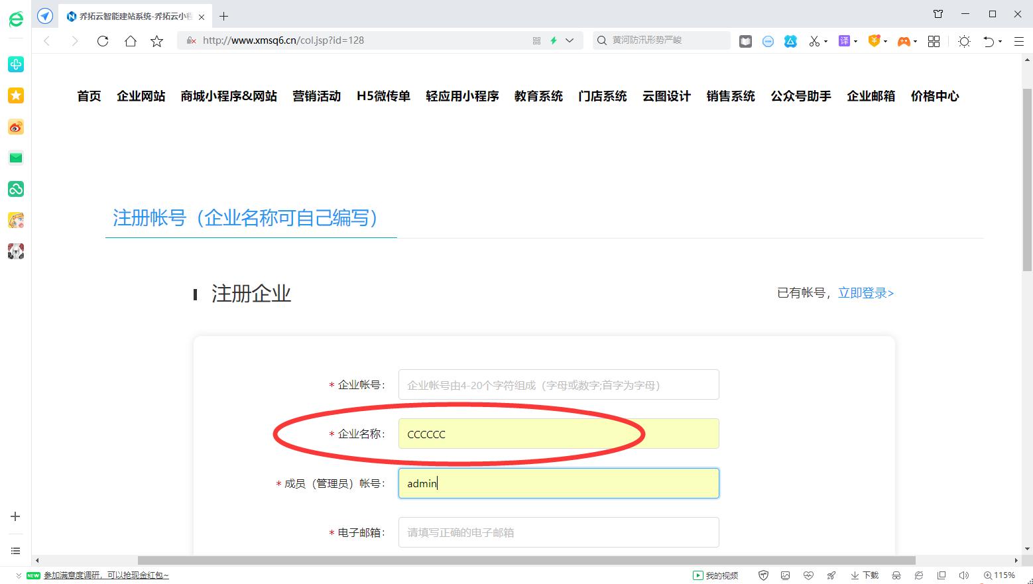This screenshot has height=584, width=1033.
Task: Click the favorites star in left sidebar
Action: (16, 95)
